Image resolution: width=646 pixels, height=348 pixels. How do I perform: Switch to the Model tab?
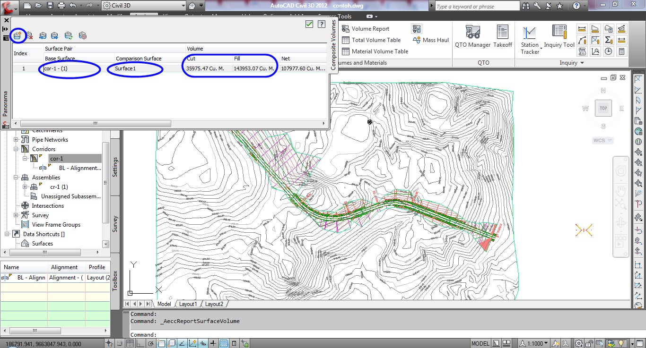[x=164, y=304]
